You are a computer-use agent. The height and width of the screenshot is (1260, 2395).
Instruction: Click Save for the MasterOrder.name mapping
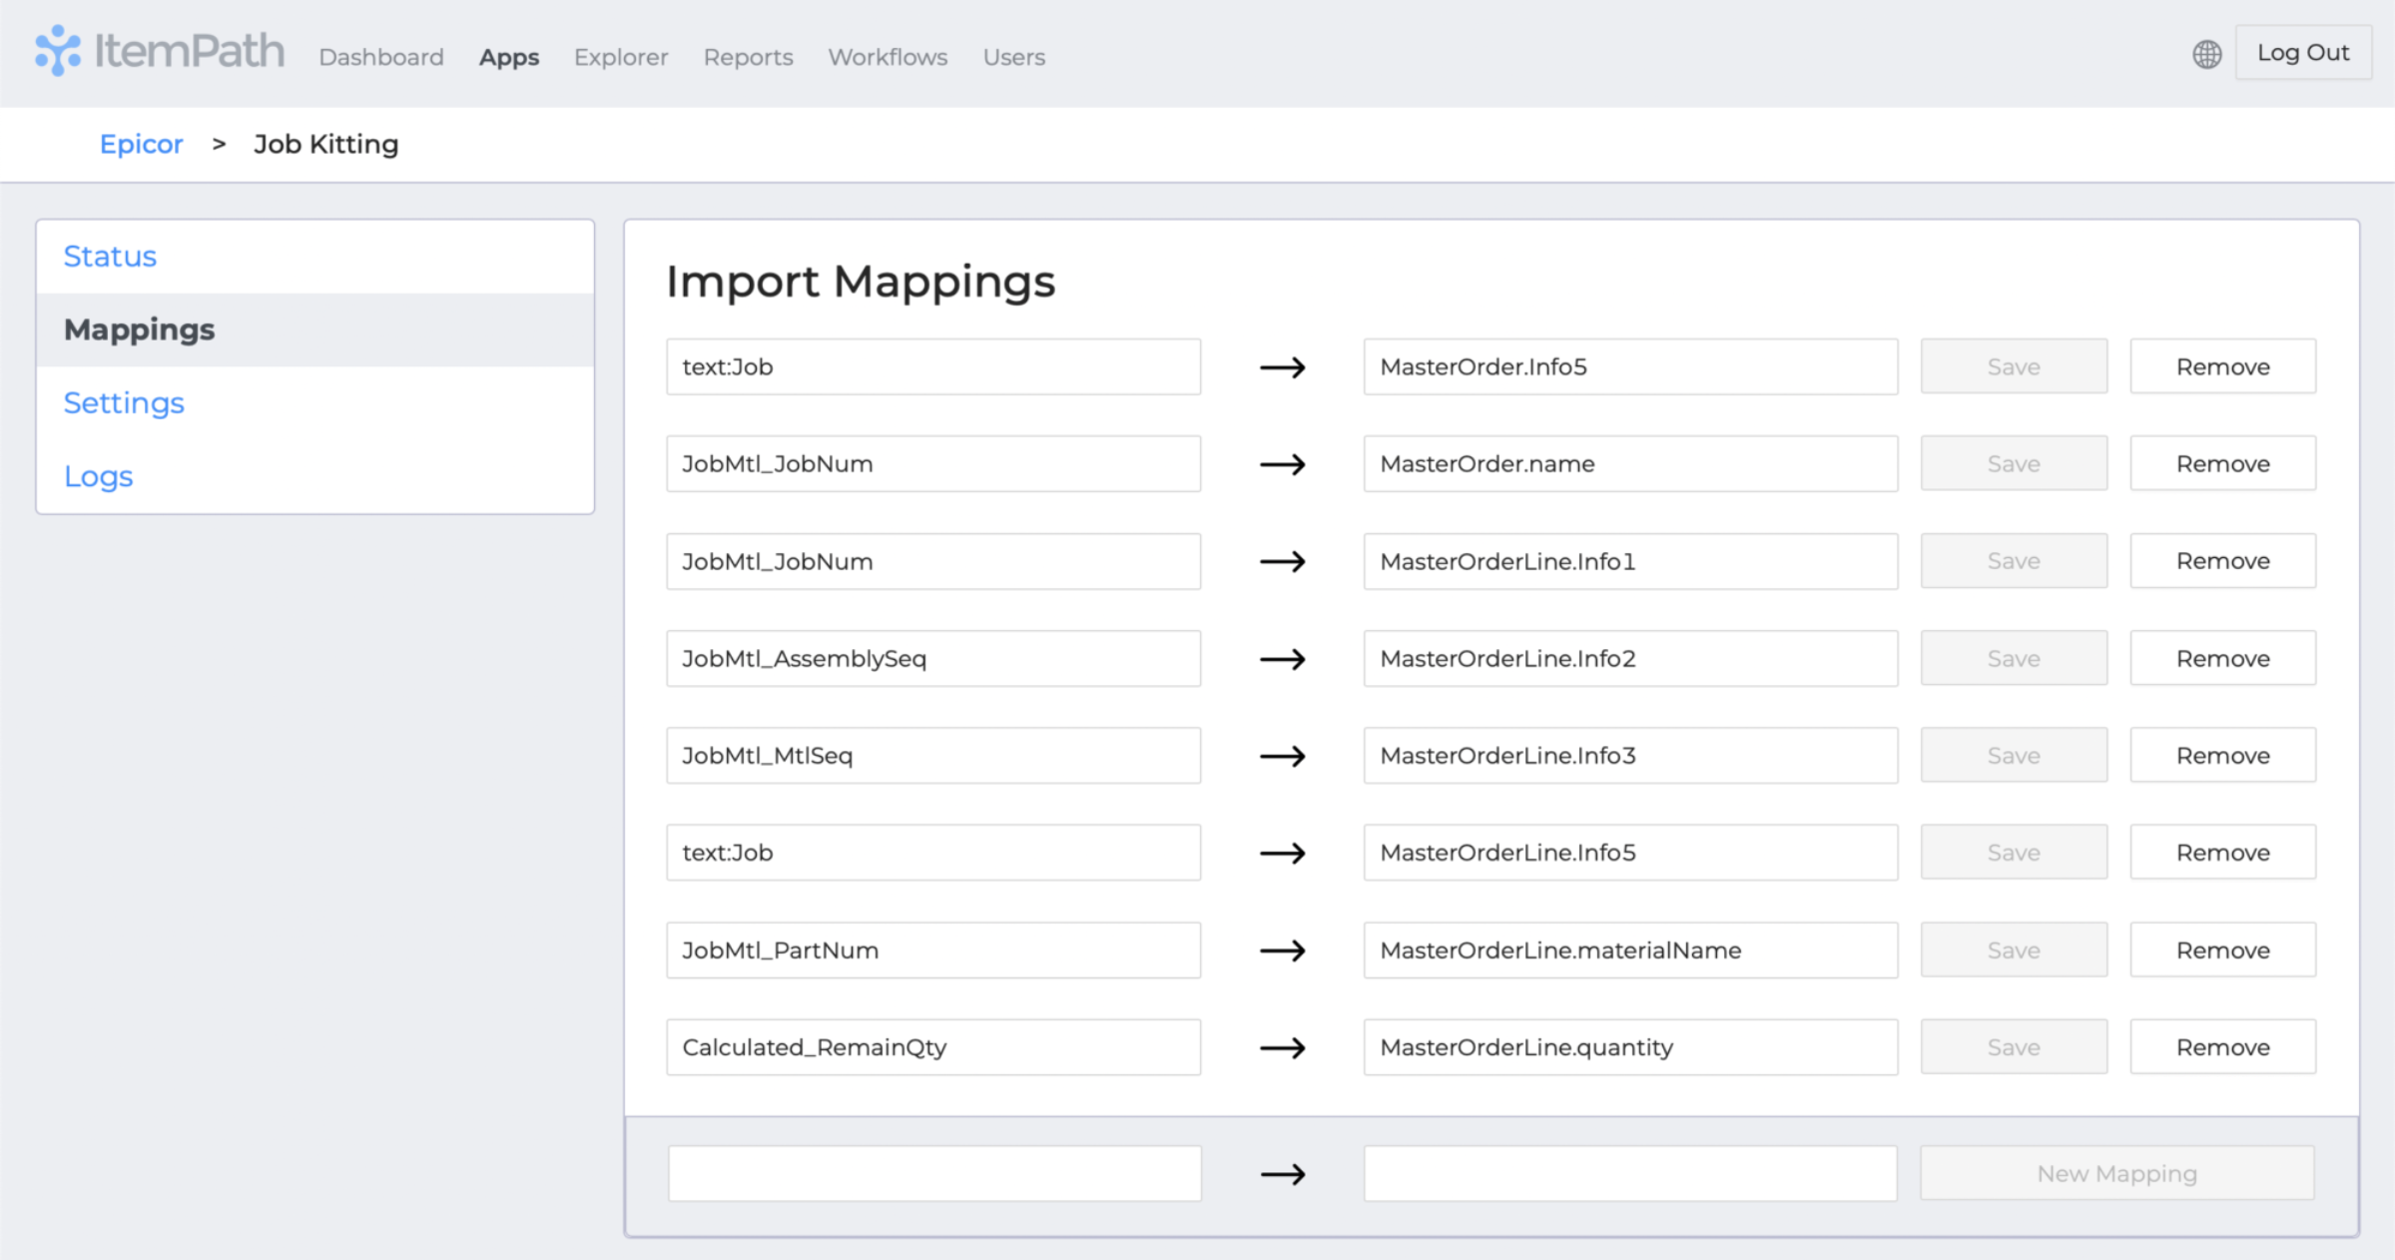click(x=2013, y=463)
